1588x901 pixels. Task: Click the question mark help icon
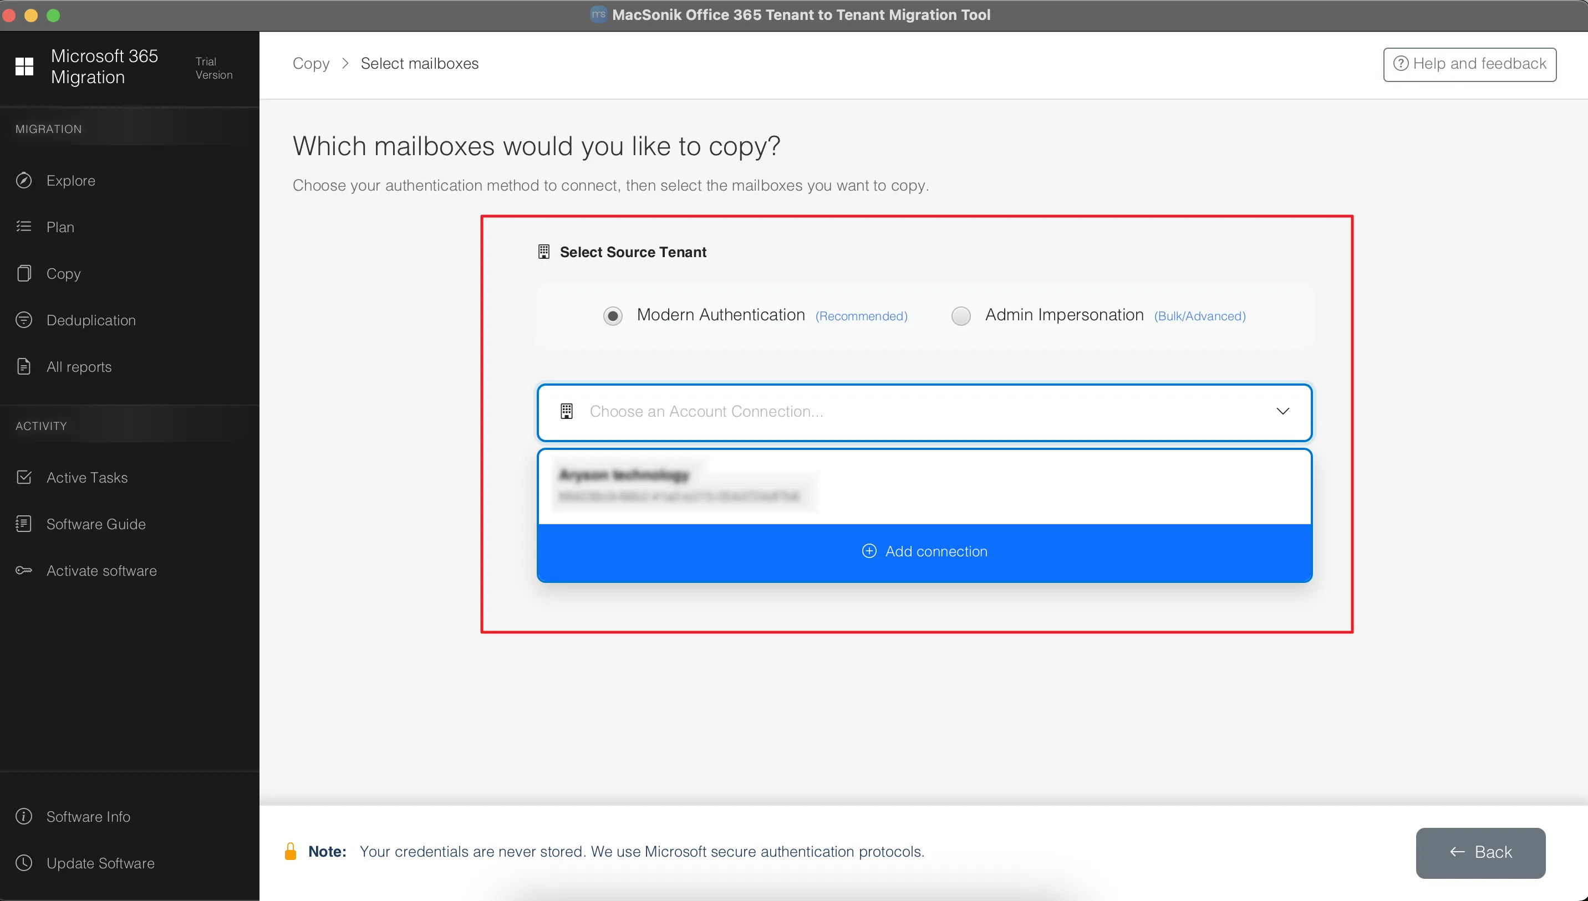[x=1401, y=63]
